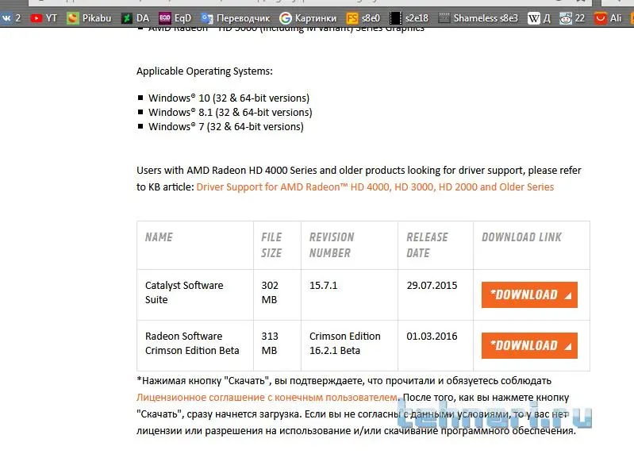Click the RELEASE DATE column header

click(427, 245)
